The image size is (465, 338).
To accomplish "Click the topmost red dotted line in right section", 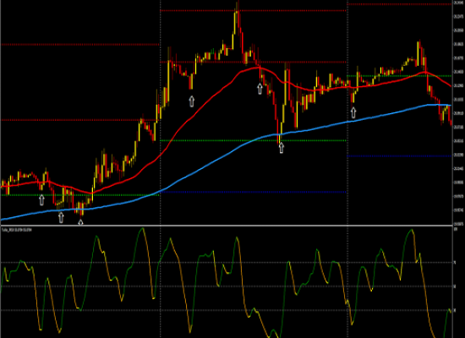I will [399, 4].
